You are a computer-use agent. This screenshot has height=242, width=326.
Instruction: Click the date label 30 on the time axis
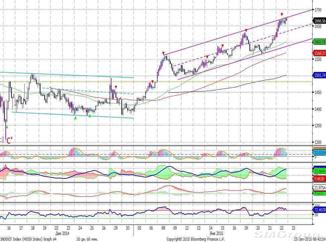tap(128, 228)
